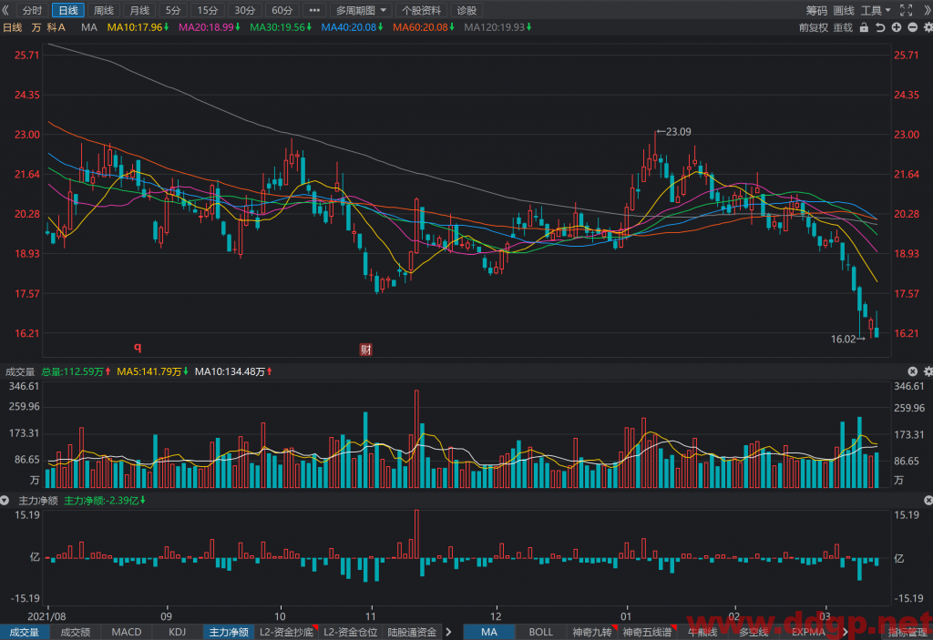
Task: Select EXPMA indicator
Action: [x=808, y=632]
